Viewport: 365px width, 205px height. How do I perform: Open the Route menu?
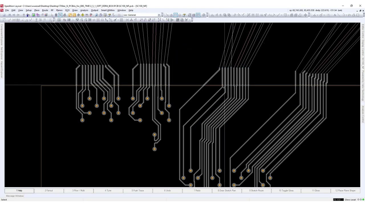45,10
